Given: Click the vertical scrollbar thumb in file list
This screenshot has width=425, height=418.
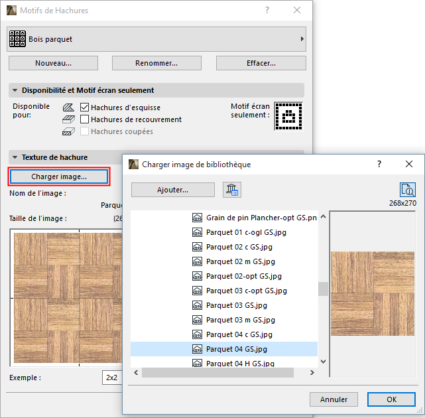Looking at the screenshot, I should tap(323, 289).
